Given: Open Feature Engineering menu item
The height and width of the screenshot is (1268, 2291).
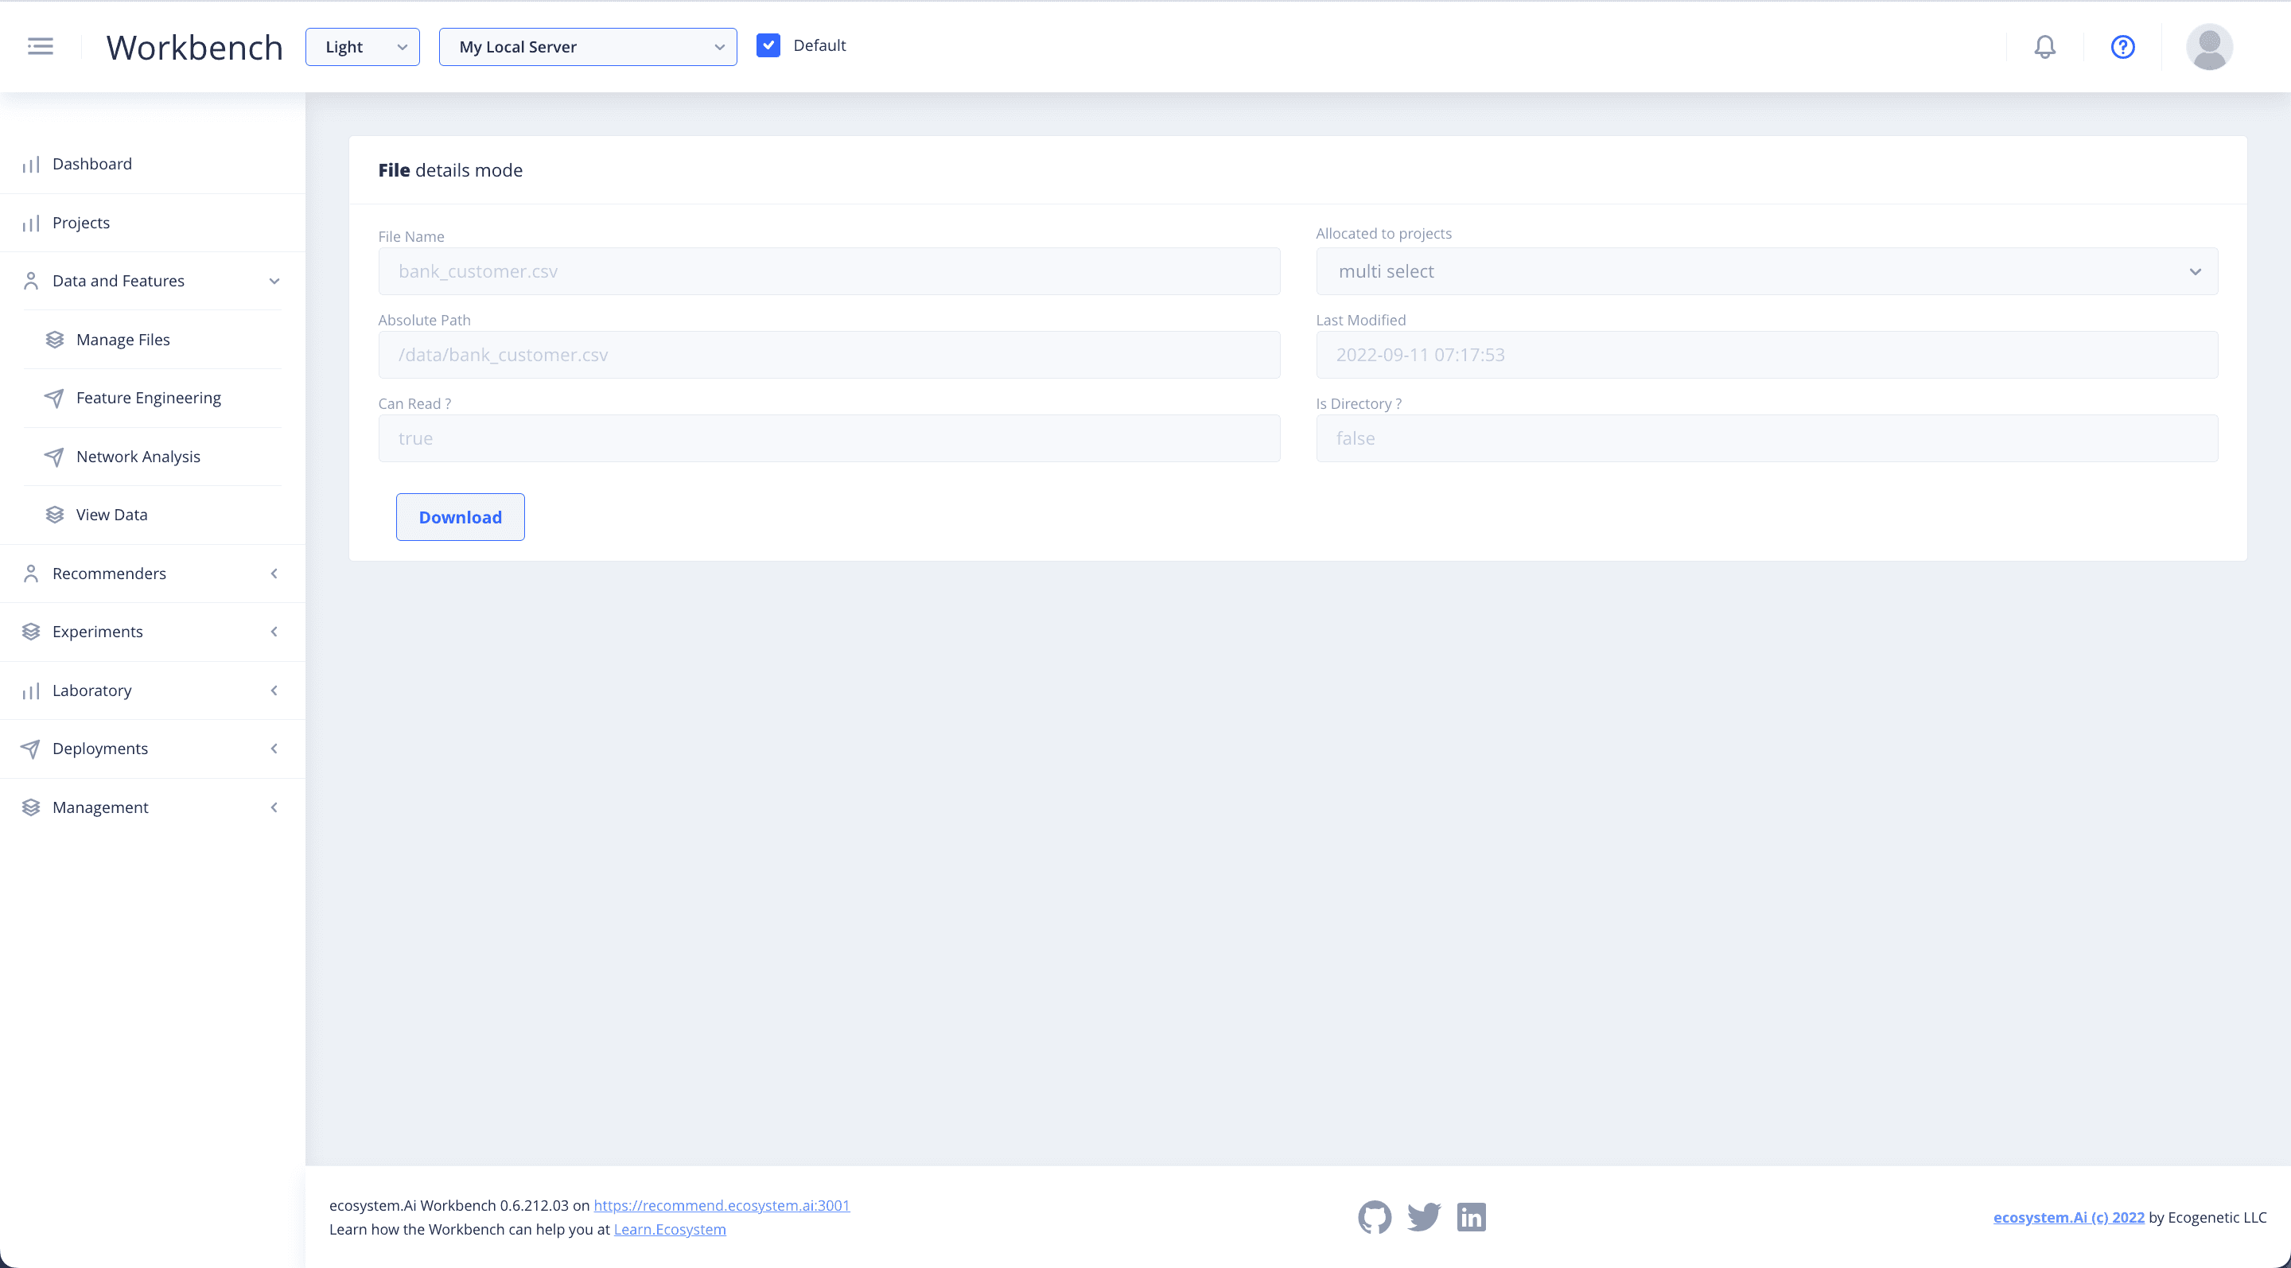Looking at the screenshot, I should pos(149,398).
